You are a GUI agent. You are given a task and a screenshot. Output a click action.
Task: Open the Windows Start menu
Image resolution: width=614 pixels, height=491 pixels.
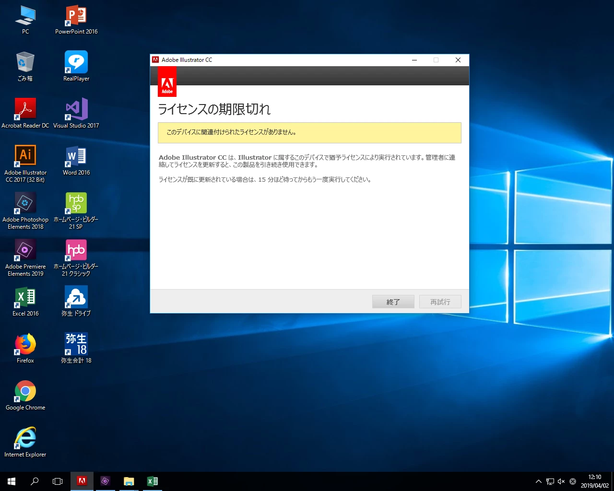tap(12, 481)
